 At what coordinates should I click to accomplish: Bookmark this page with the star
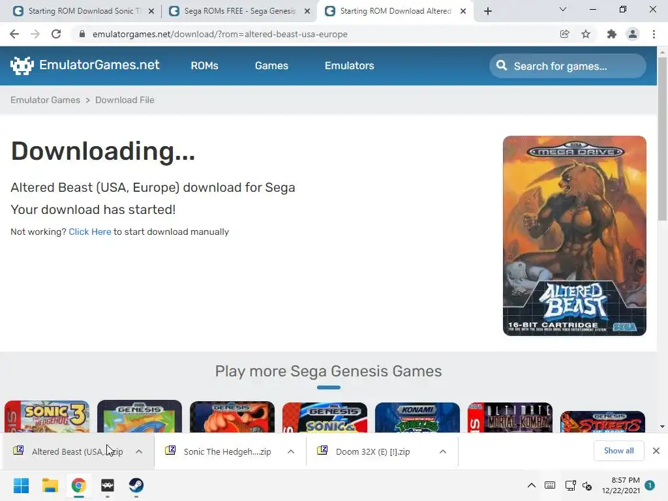coord(586,34)
